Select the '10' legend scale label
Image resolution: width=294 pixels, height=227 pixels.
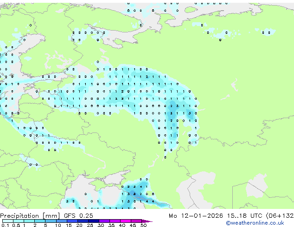click(58, 225)
